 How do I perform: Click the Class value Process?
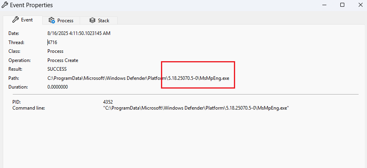pyautogui.click(x=55, y=51)
